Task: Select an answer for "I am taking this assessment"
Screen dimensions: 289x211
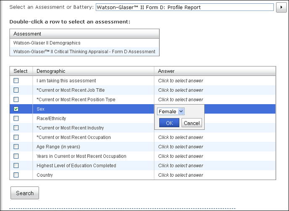Action: point(181,81)
